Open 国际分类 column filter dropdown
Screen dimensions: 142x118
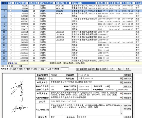pos(38,3)
